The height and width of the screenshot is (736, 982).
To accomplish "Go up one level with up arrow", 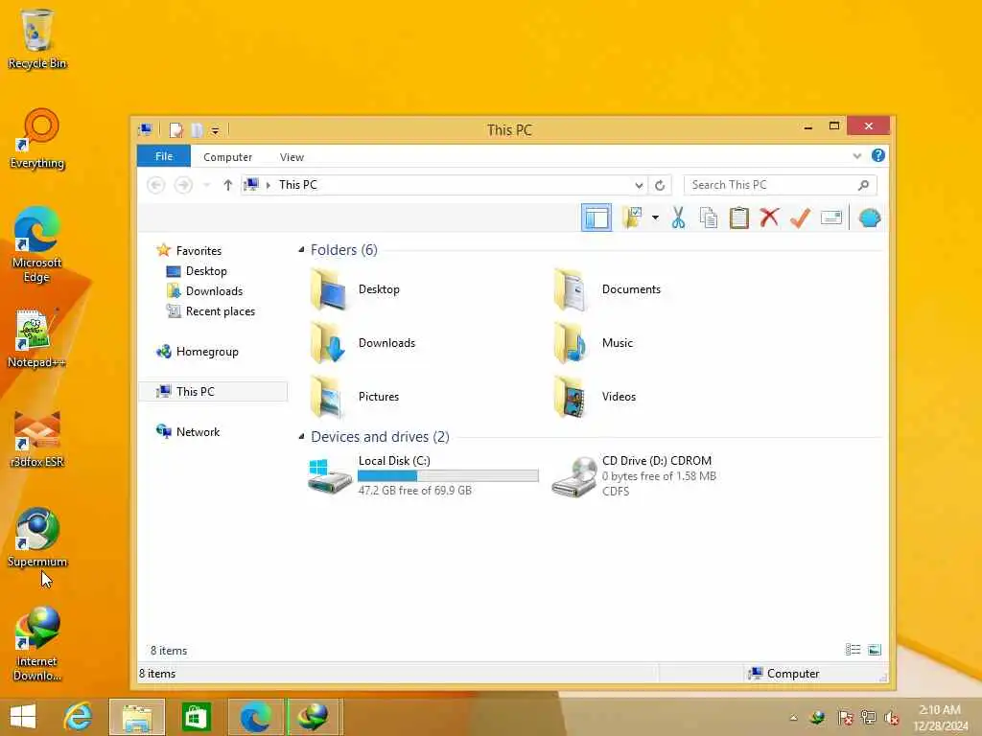I will (x=228, y=185).
